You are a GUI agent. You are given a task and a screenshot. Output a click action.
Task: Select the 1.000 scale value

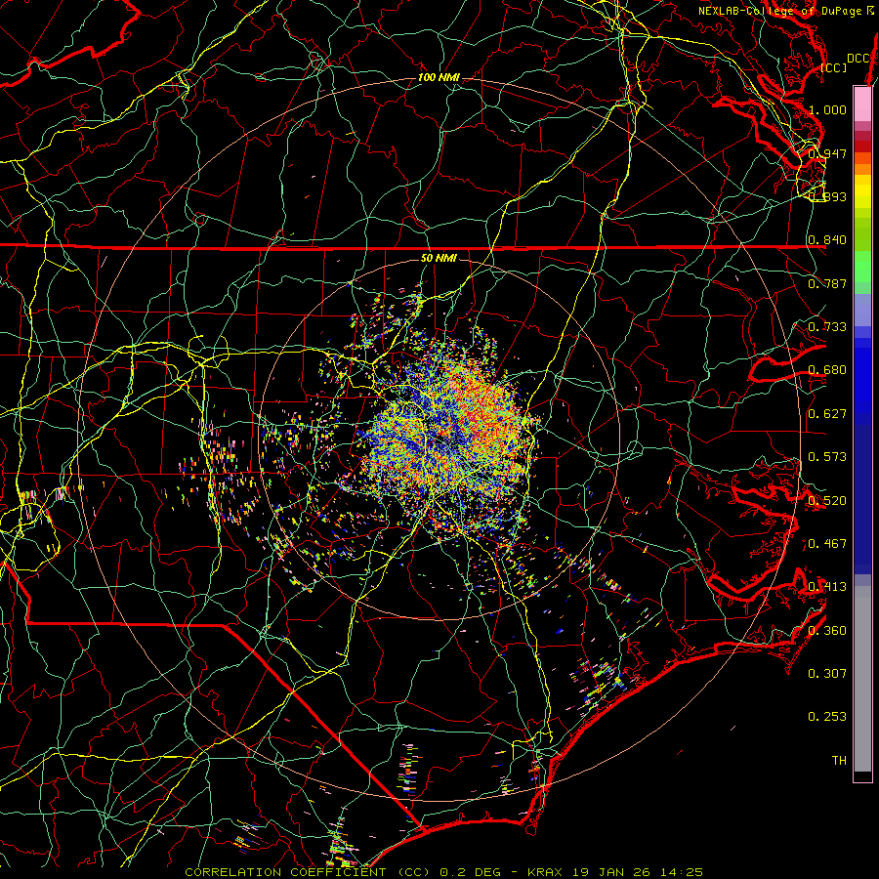[x=827, y=109]
